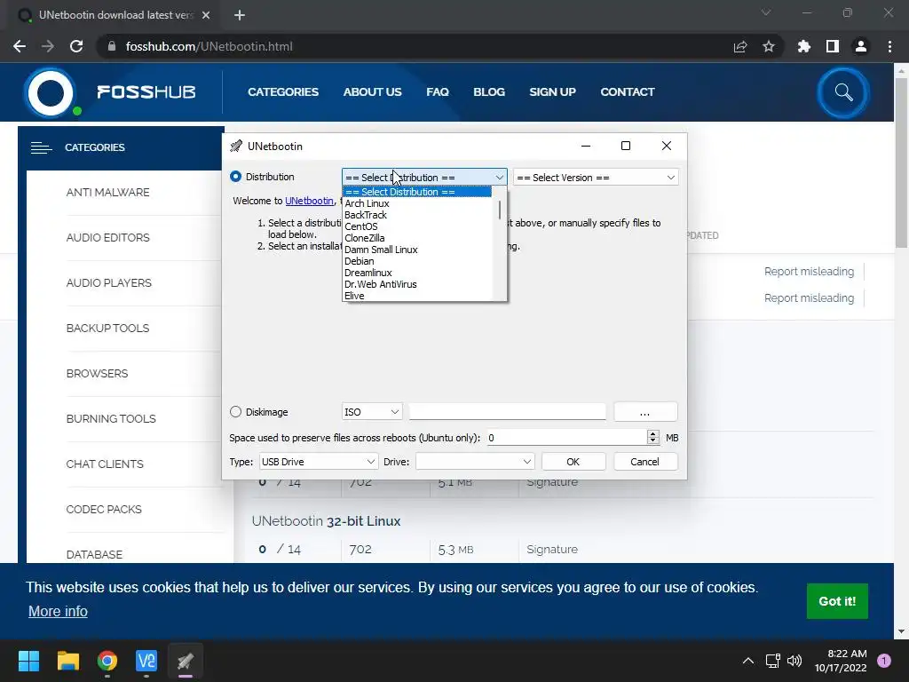Image resolution: width=909 pixels, height=682 pixels.
Task: Click the web page vertical scrollbar thumb
Action: point(901,163)
